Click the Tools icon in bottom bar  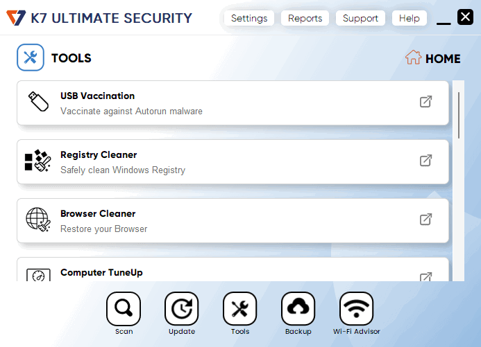[240, 308]
